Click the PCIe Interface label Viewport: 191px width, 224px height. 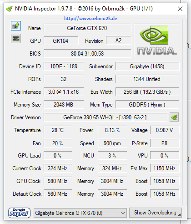(x=26, y=92)
